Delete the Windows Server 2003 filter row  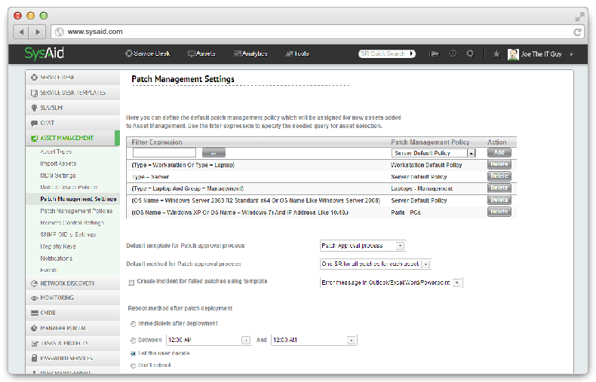(x=499, y=200)
